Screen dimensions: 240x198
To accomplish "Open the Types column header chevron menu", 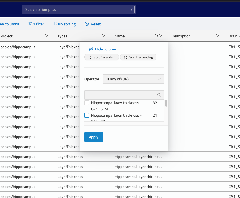I will tap(104, 35).
